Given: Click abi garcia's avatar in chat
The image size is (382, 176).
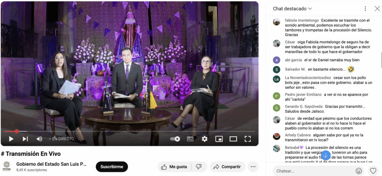Looking at the screenshot, I should tap(276, 60).
